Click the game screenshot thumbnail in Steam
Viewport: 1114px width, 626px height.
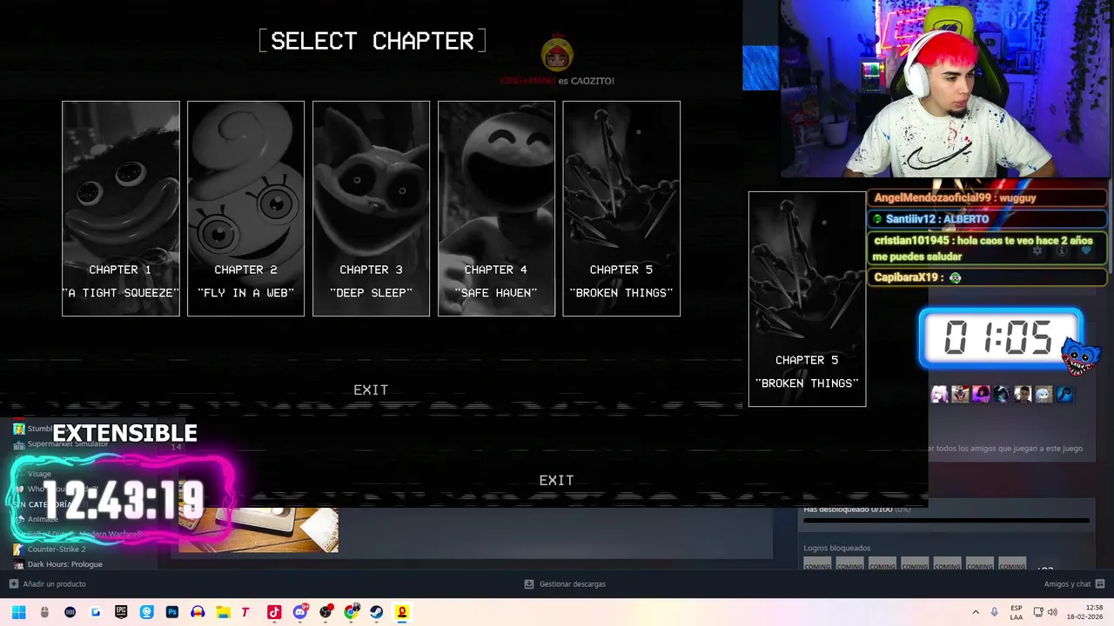tap(258, 529)
